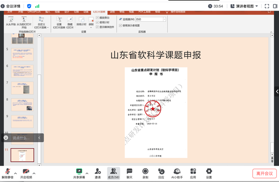Toggle the 使用演示者视图 checkbox
The width and height of the screenshot is (279, 182).
pyautogui.click(x=120, y=25)
